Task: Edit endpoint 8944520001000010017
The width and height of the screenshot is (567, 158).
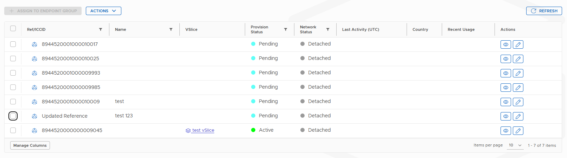Action: point(518,44)
